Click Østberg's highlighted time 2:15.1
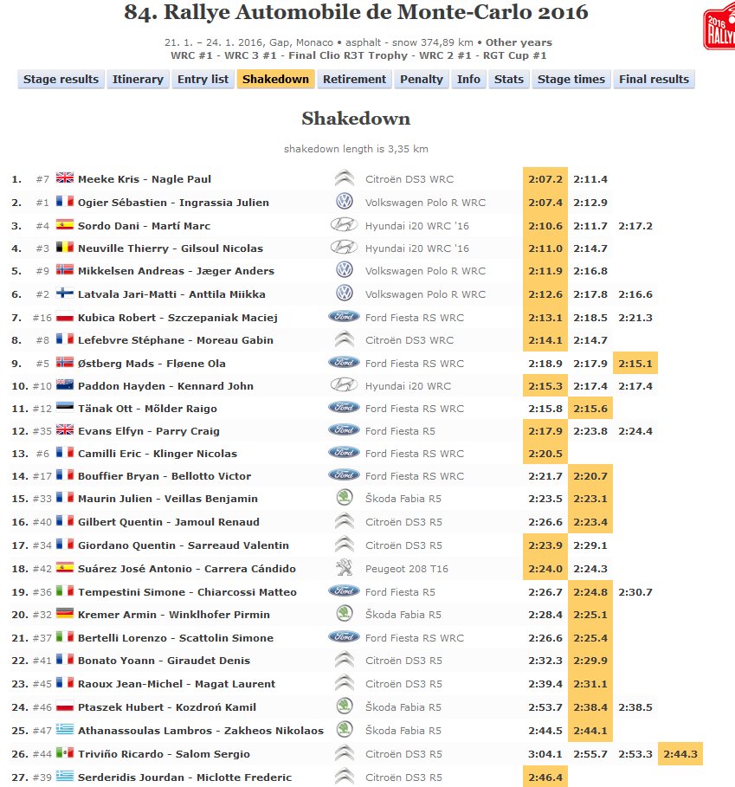This screenshot has height=787, width=735. pos(635,364)
